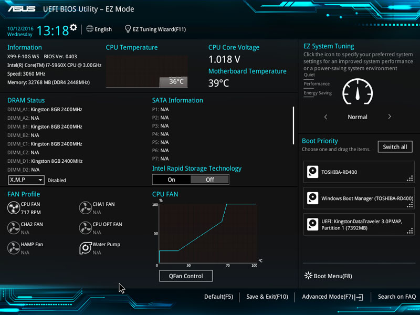Viewport: 420px width, 315px height.
Task: Click the SATA P7 N/A entry
Action: (x=161, y=159)
